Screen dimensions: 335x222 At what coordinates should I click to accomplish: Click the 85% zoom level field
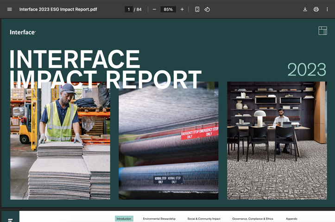[x=168, y=9]
